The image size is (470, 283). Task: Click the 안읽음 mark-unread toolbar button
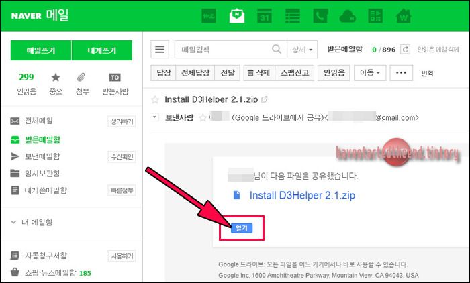point(334,73)
